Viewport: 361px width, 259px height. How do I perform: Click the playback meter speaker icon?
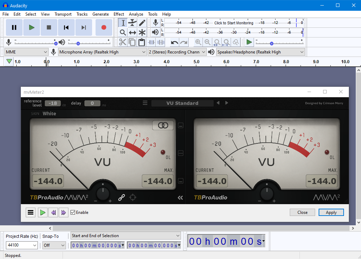(x=156, y=32)
